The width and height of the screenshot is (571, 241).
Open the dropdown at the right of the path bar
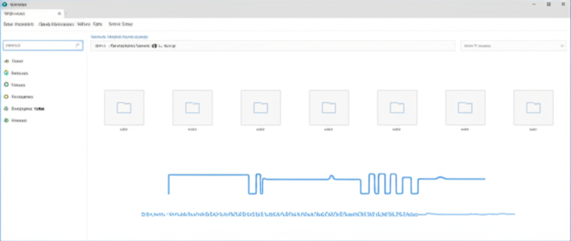point(514,46)
